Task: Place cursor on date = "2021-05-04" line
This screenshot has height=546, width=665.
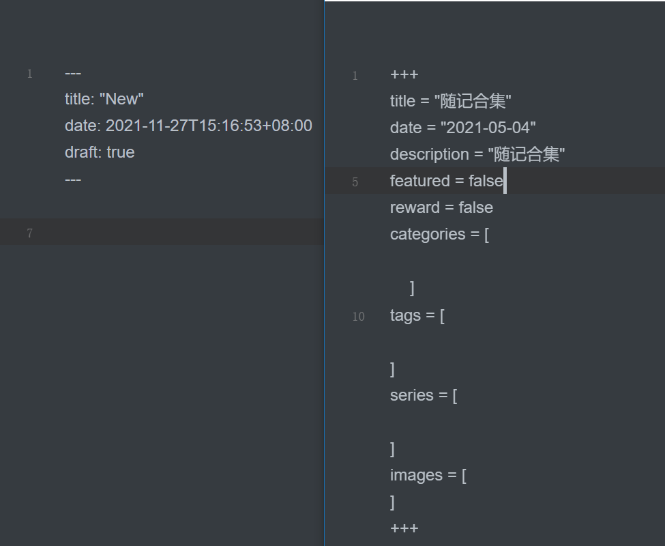Action: pyautogui.click(x=462, y=128)
